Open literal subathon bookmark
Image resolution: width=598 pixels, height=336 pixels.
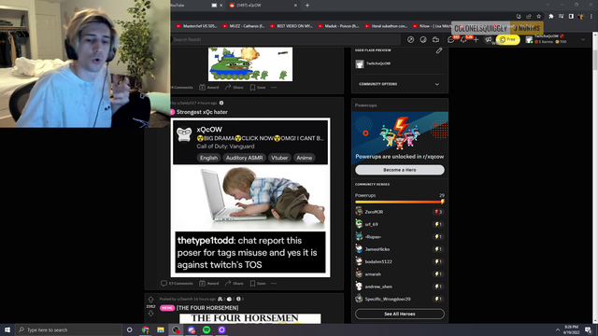click(x=386, y=26)
